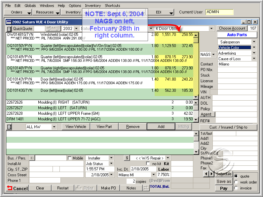Click the swap arrows icon next to Notes
Viewport: 263px width, 197px height.
(146, 188)
